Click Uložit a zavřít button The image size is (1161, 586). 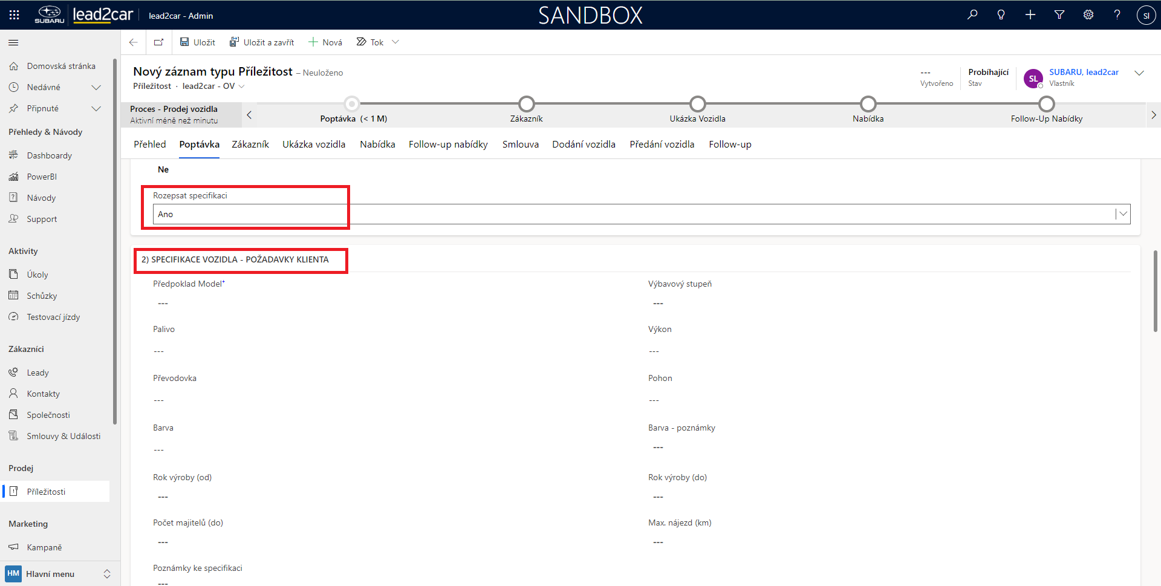[x=262, y=42]
